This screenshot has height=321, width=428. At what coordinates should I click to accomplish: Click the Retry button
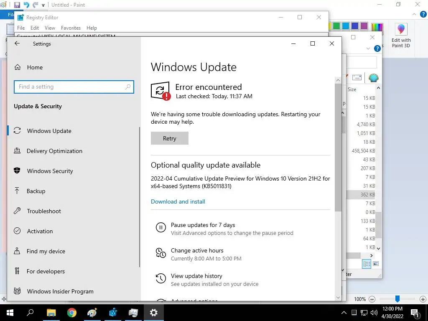point(170,138)
